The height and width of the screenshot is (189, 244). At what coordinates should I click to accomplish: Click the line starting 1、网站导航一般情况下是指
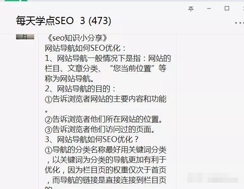[108, 58]
